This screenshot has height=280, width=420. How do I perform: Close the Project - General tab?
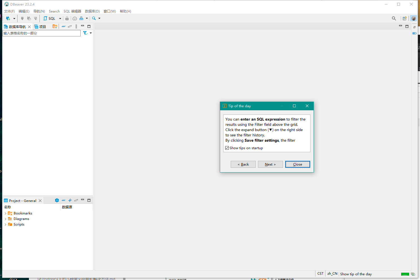tap(40, 201)
